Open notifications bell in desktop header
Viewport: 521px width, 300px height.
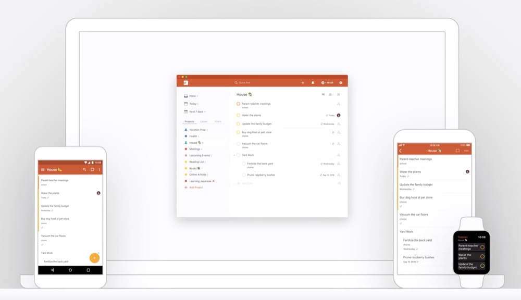point(313,83)
